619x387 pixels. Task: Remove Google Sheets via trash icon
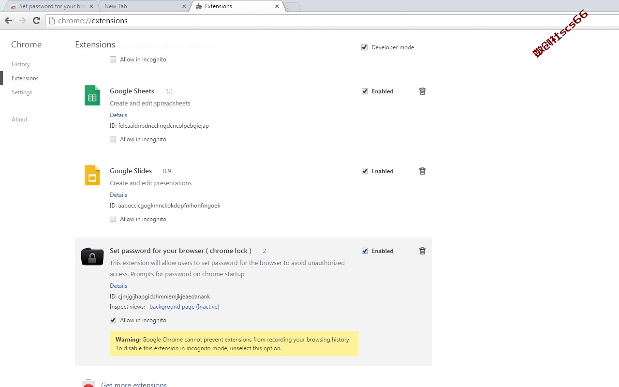(x=422, y=91)
